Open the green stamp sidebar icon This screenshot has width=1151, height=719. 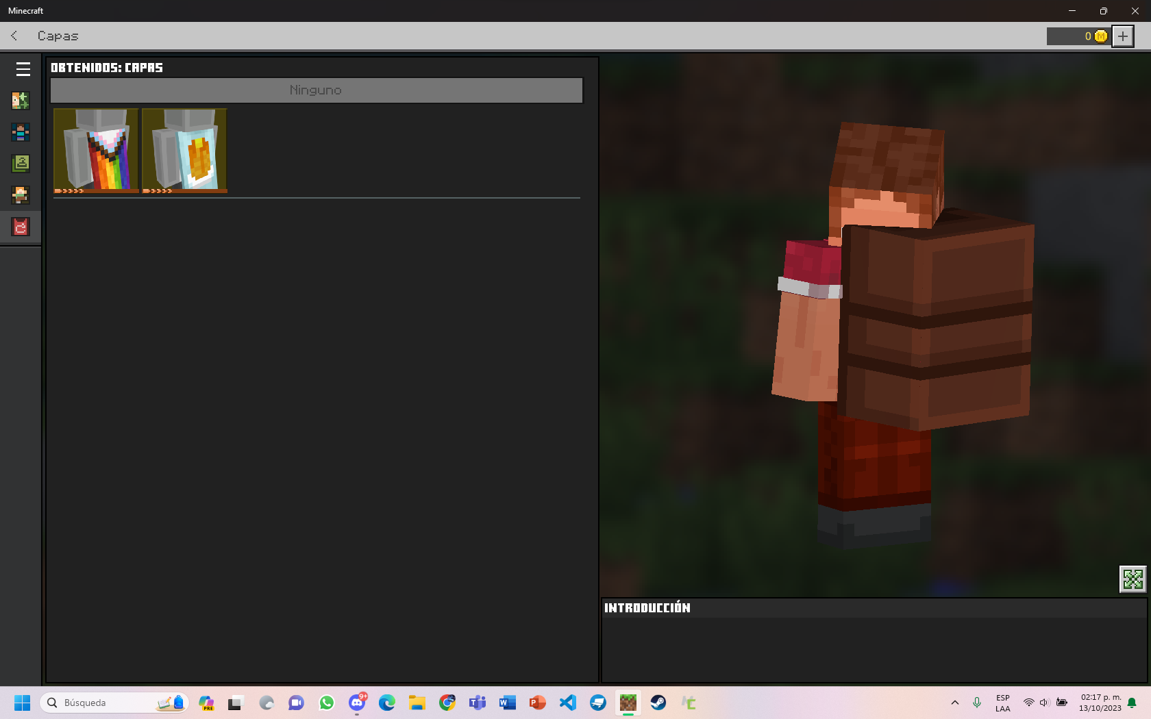(21, 164)
